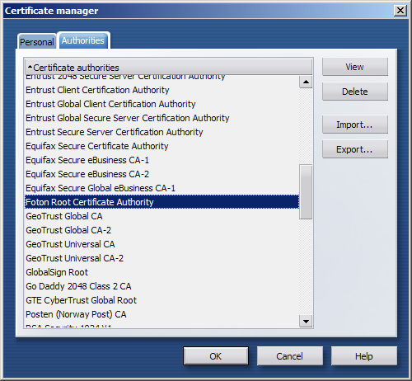This screenshot has height=381, width=412.
Task: Confirm with the OK button
Action: [216, 356]
